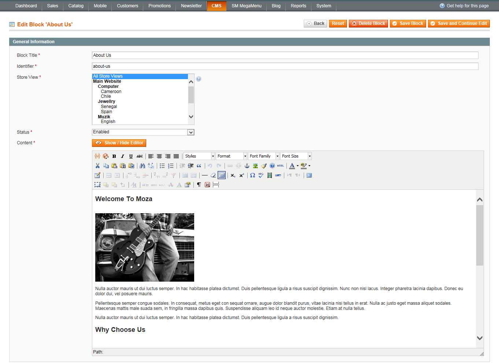Open the Styles dropdown

[x=199, y=156]
